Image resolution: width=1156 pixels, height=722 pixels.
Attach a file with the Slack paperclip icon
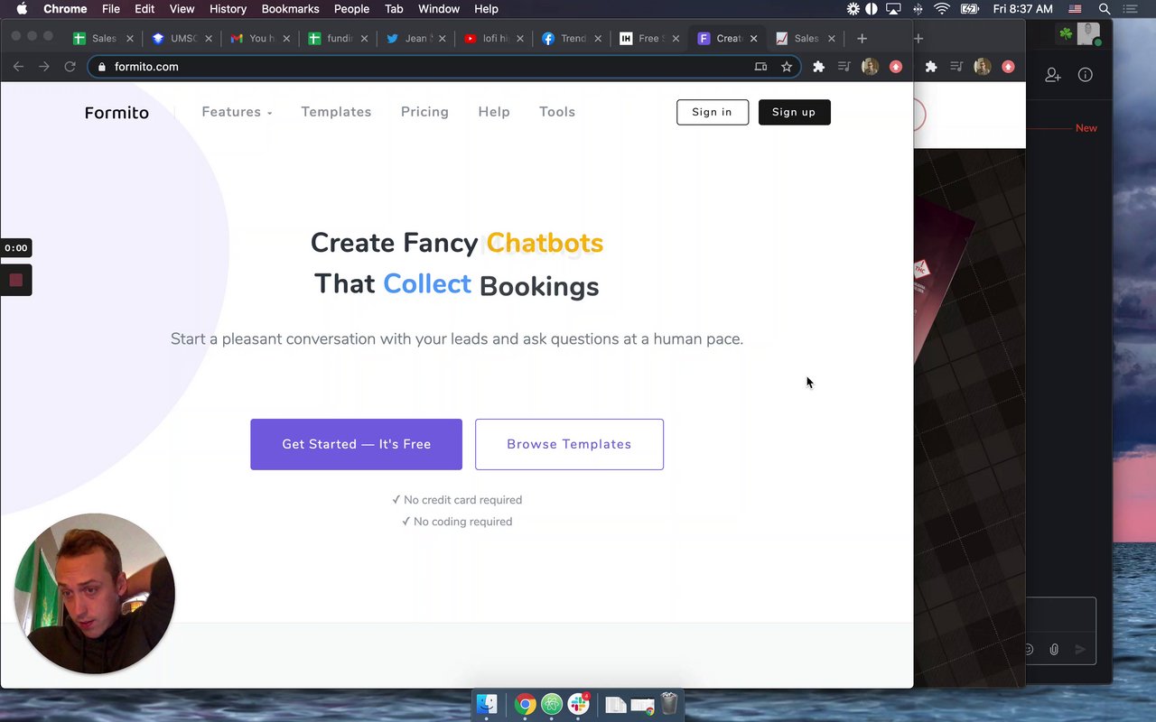point(1054,649)
